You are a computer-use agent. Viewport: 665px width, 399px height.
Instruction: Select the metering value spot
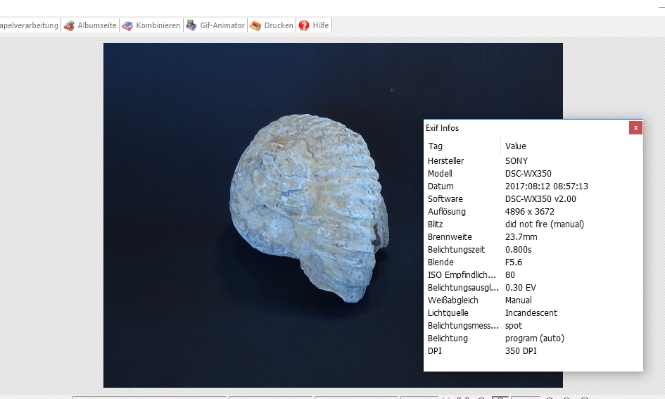click(514, 326)
